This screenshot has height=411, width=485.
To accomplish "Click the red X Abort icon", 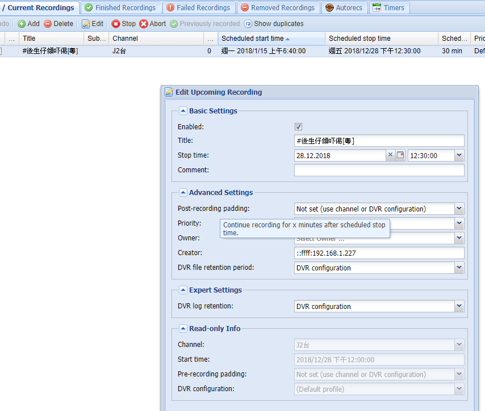I will tap(144, 24).
